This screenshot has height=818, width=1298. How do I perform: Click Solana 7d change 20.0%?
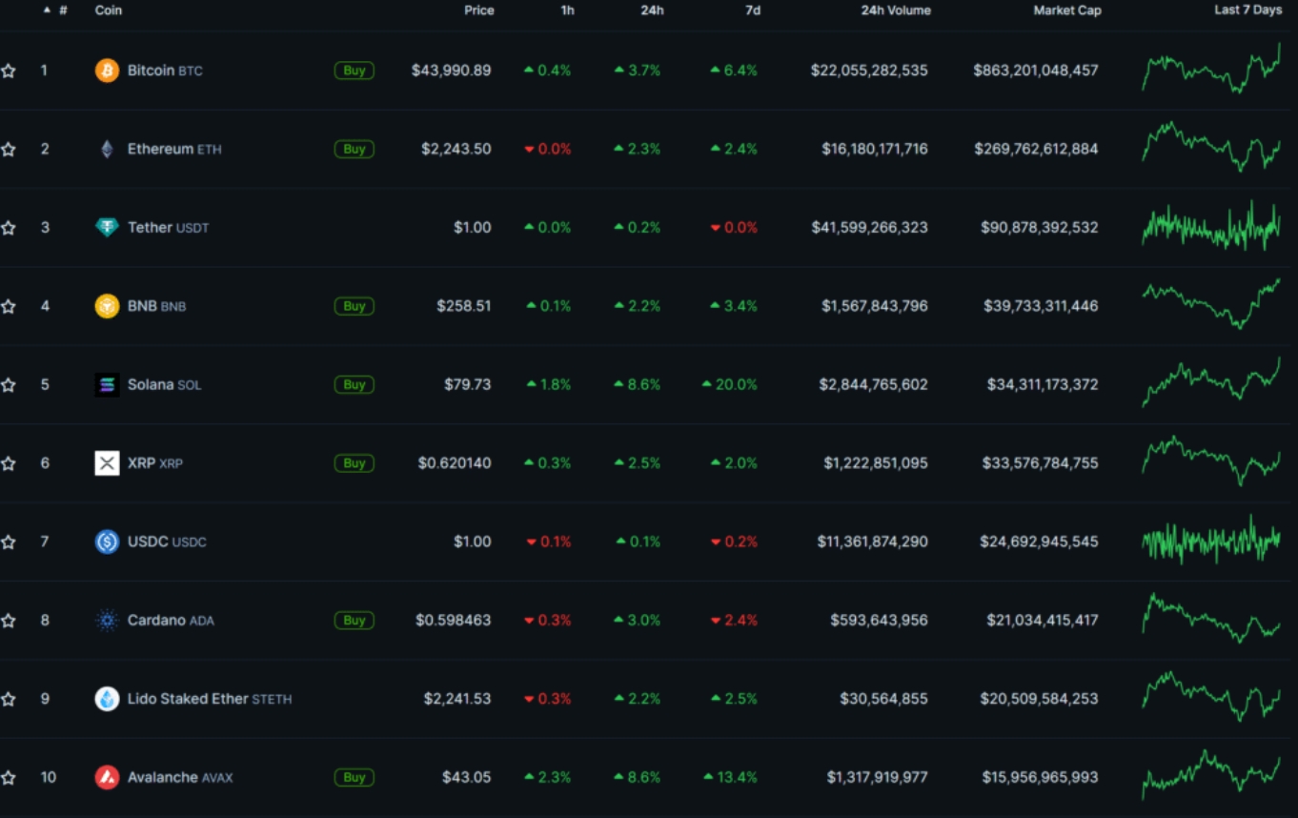[x=730, y=385]
